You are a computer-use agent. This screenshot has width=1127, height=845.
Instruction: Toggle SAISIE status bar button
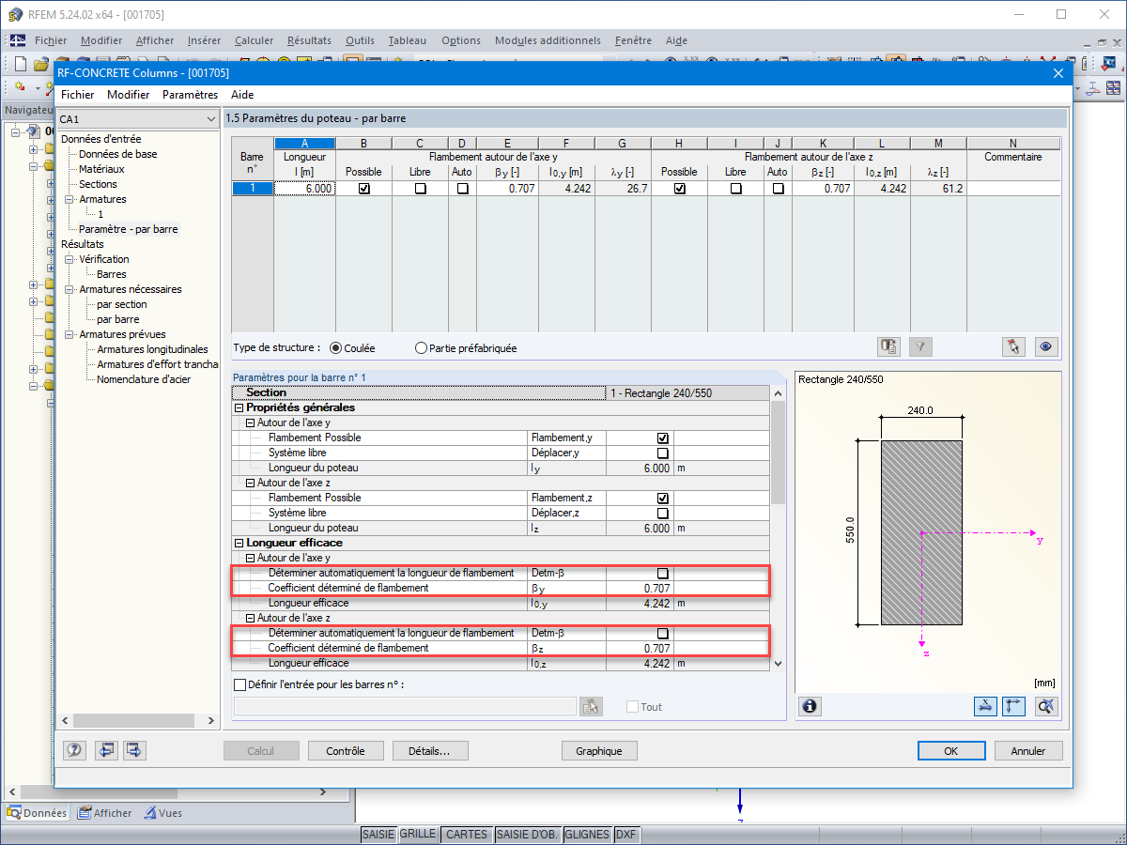click(379, 834)
